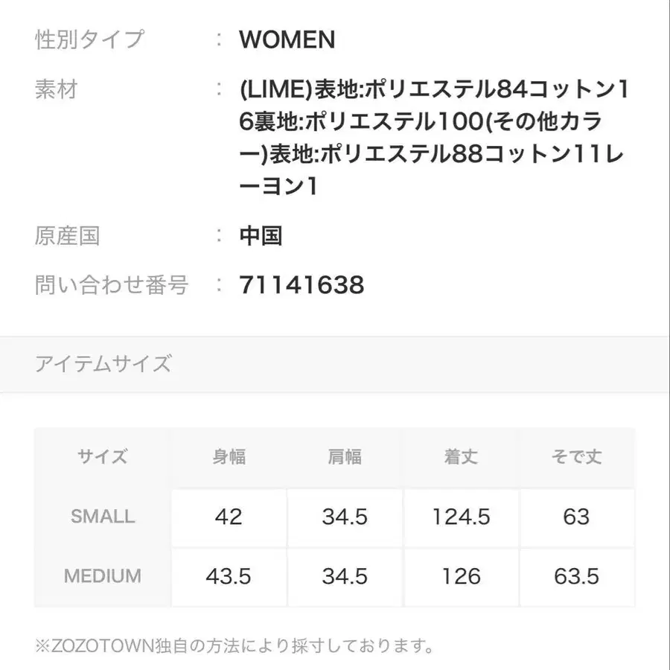The image size is (670, 670).
Task: Click the 中国 country of origin value
Action: pos(261,236)
